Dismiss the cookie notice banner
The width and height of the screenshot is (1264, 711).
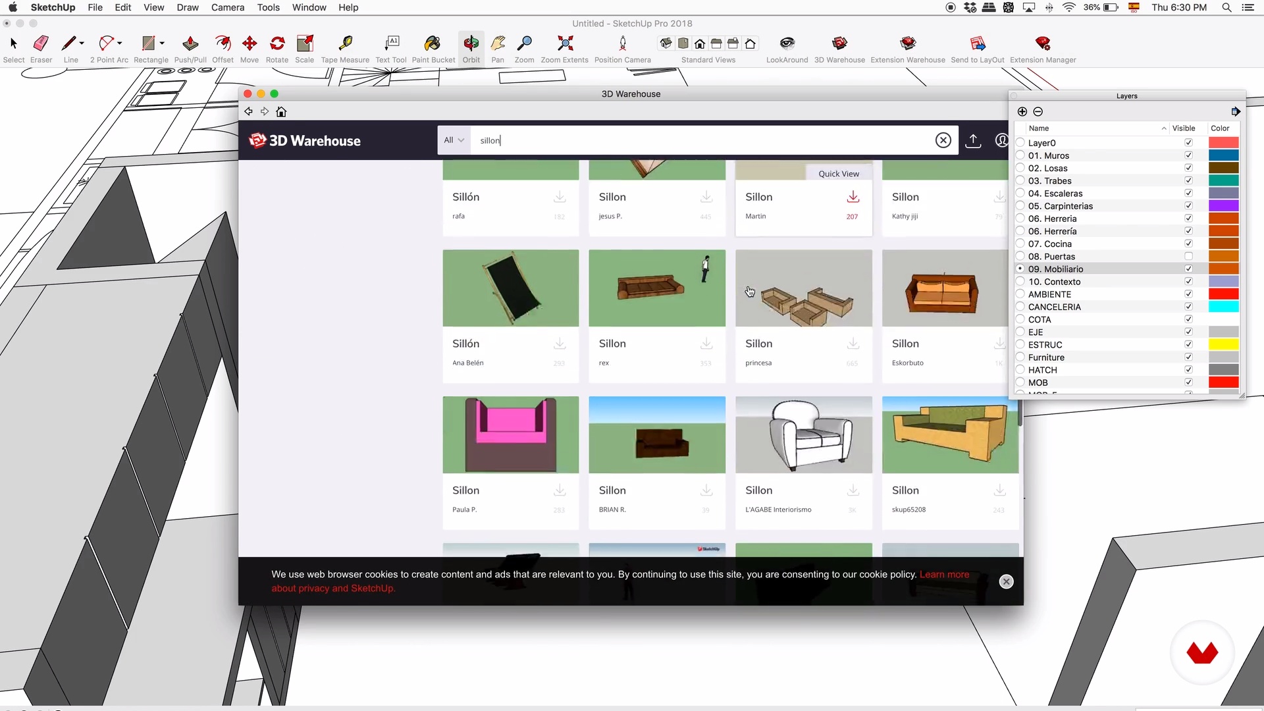(1006, 581)
